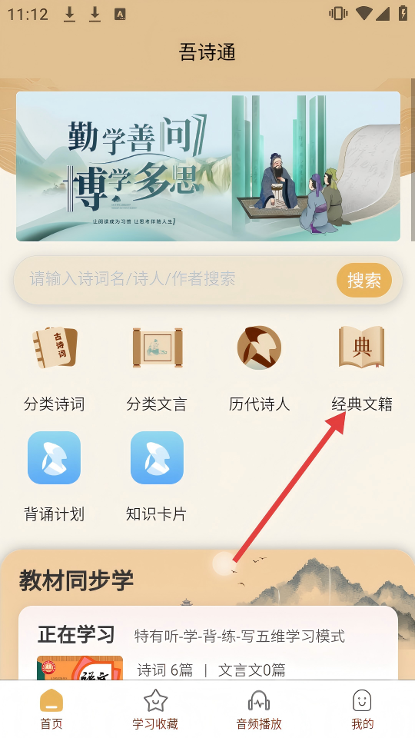Open the 正在学习 textbook cover thumbnail
Image resolution: width=415 pixels, height=738 pixels.
(x=79, y=668)
